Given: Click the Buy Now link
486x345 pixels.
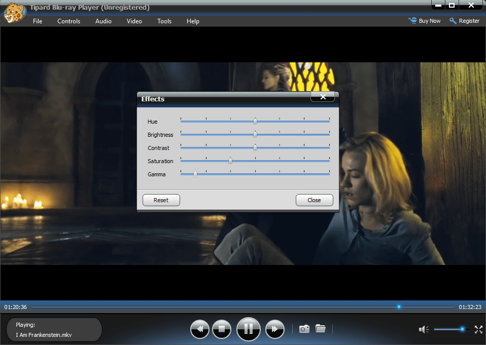Looking at the screenshot, I should tap(430, 21).
